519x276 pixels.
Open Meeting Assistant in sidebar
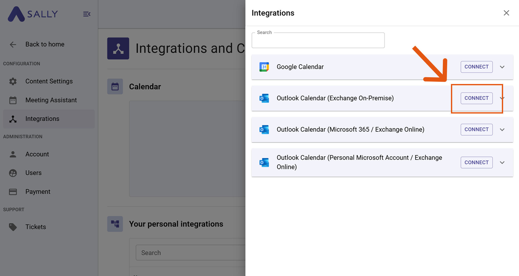click(x=51, y=100)
